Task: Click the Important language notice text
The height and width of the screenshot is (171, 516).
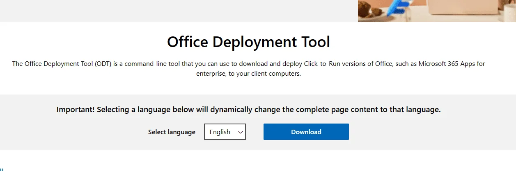Action: (x=249, y=110)
